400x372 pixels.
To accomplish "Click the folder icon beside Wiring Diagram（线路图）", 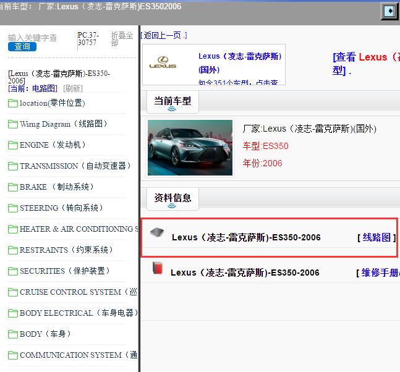I will click(13, 124).
